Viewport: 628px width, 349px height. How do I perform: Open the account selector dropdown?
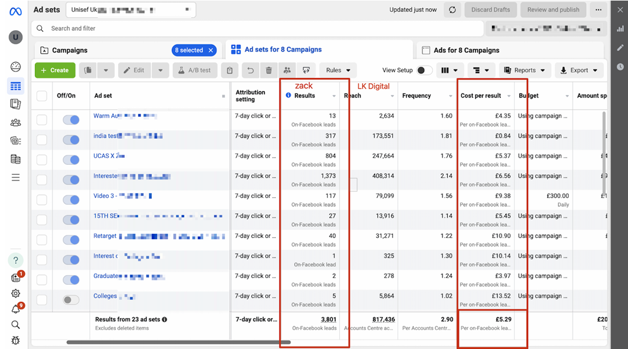(x=131, y=10)
